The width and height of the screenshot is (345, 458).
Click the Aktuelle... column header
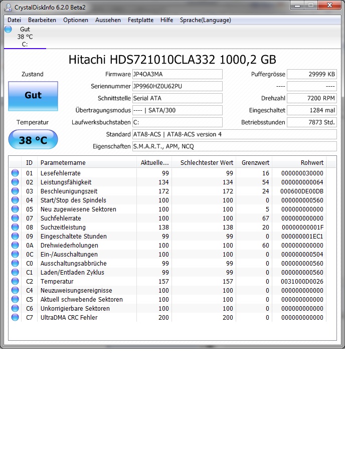tap(154, 163)
